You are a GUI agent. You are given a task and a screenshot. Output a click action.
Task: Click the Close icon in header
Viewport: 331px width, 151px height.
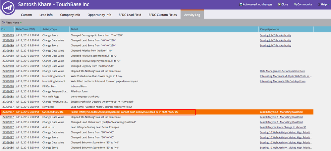click(279, 5)
